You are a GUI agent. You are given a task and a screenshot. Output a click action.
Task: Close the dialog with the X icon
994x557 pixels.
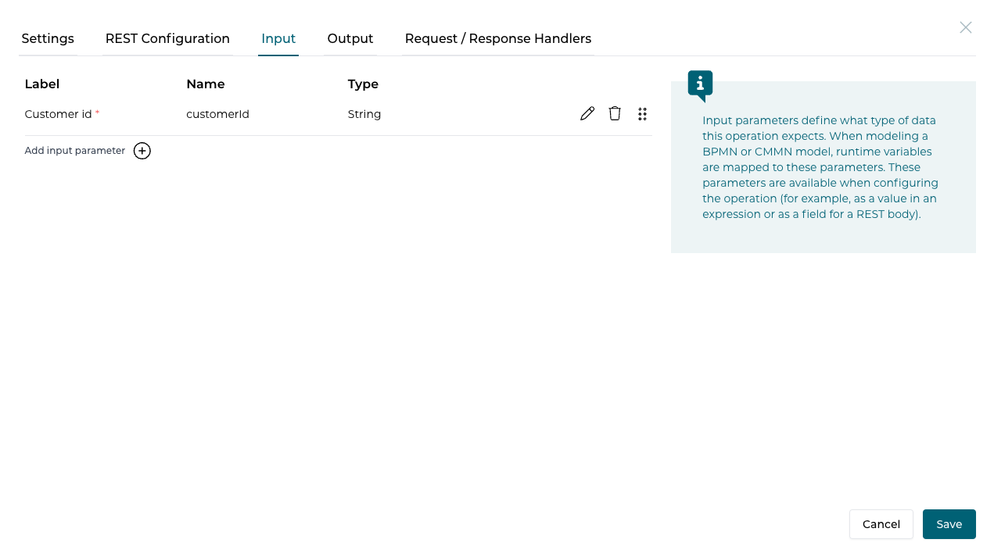tap(965, 27)
